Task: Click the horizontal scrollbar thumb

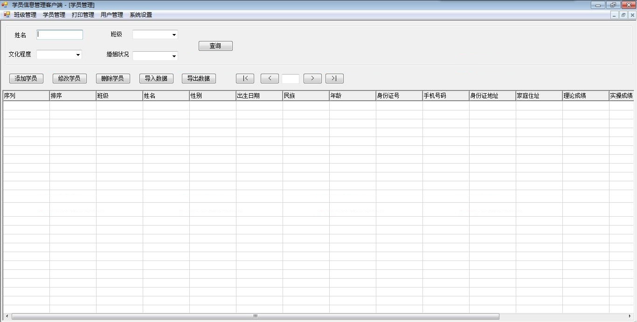Action: pos(255,316)
